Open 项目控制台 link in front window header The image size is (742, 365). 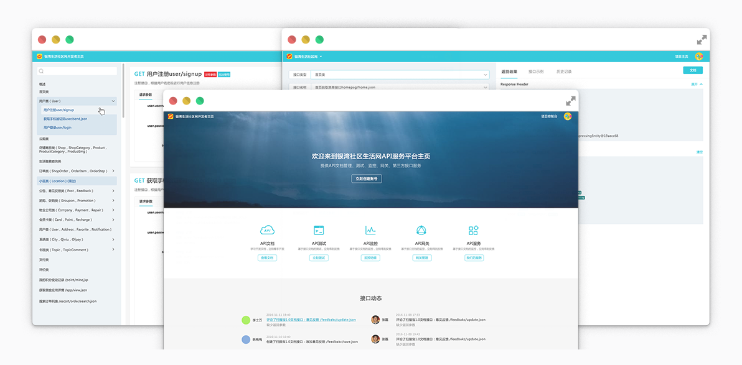(549, 116)
